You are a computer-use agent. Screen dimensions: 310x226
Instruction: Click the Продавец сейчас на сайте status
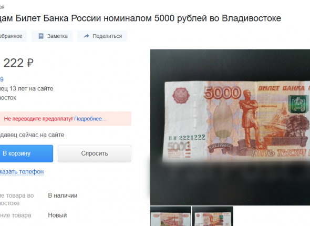[x=32, y=135]
